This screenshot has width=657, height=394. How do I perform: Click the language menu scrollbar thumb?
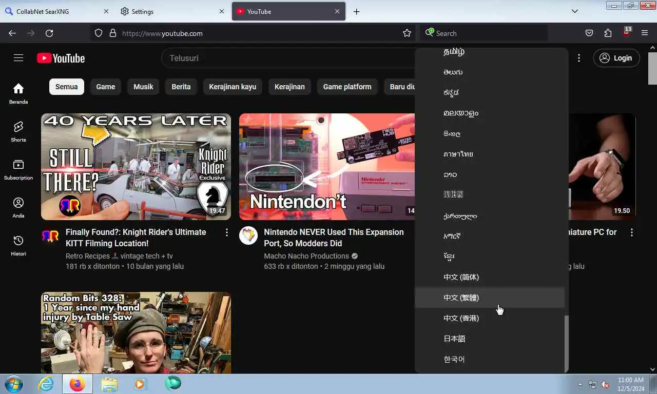[x=566, y=344]
